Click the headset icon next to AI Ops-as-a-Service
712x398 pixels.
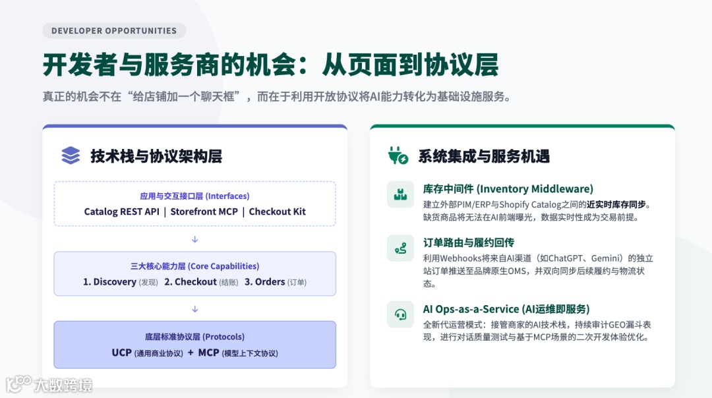click(x=400, y=314)
